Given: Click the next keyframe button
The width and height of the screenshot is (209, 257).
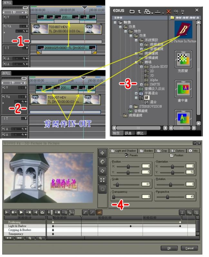Looking at the screenshot, I should click(28, 212).
